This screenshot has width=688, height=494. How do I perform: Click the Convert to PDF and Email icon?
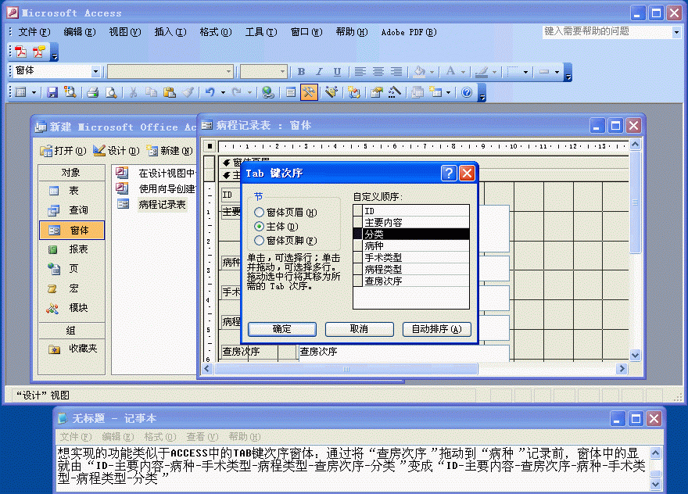39,52
